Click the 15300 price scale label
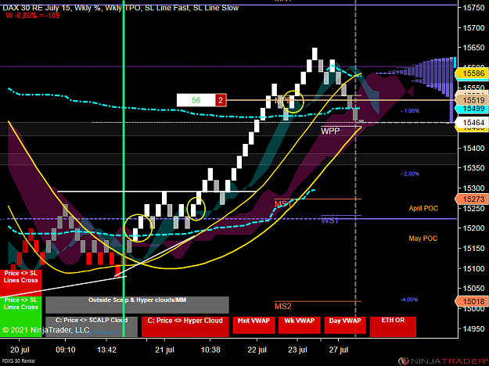This screenshot has width=489, height=366. click(473, 188)
